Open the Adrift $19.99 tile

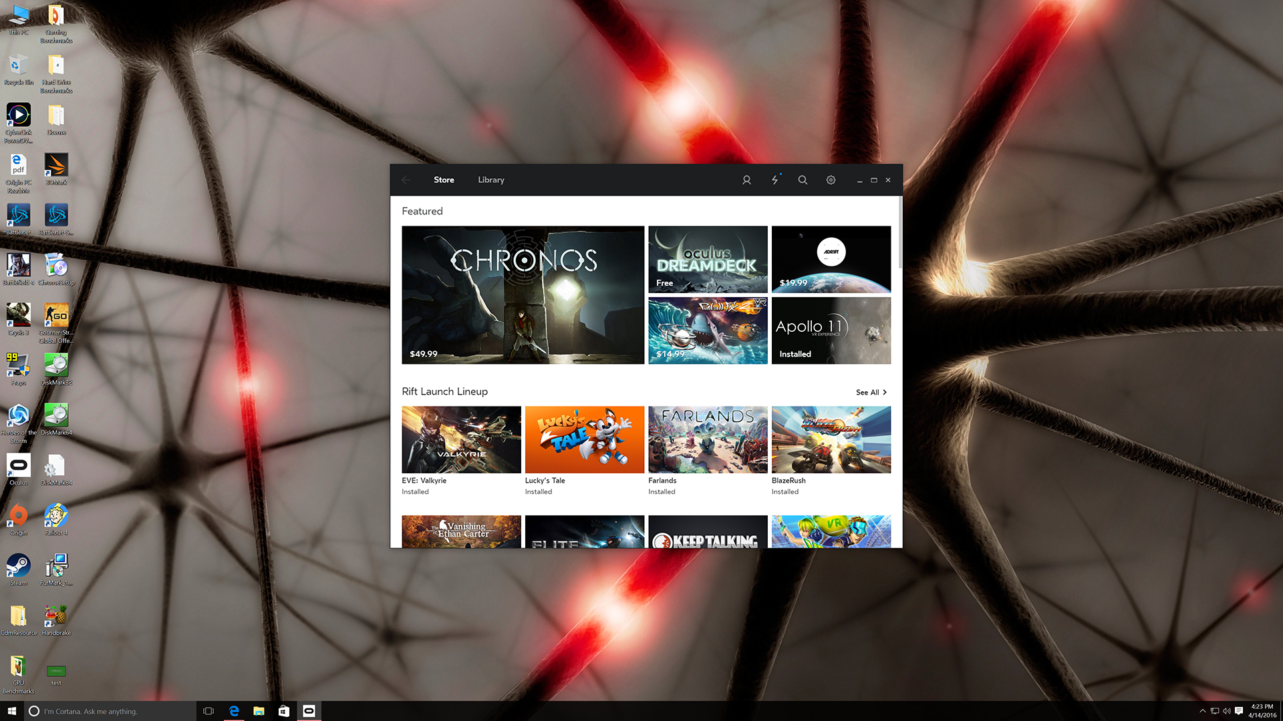tap(831, 259)
